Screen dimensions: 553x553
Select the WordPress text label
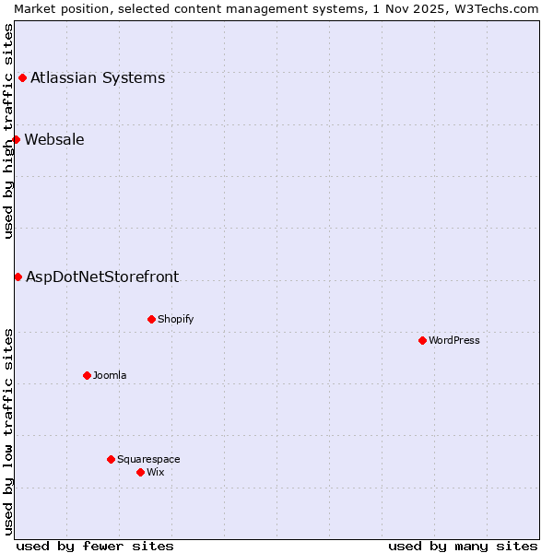point(453,341)
